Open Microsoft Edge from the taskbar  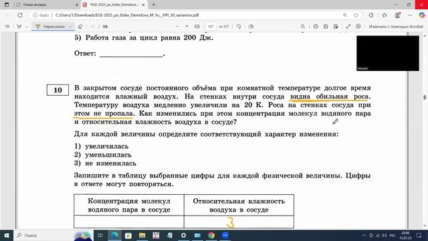coord(114,235)
